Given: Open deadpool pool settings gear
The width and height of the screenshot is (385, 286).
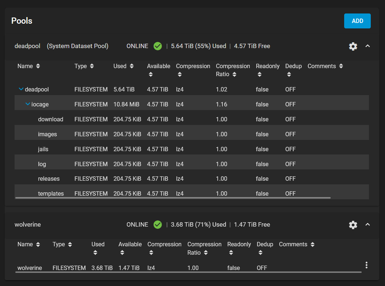Looking at the screenshot, I should coord(353,46).
